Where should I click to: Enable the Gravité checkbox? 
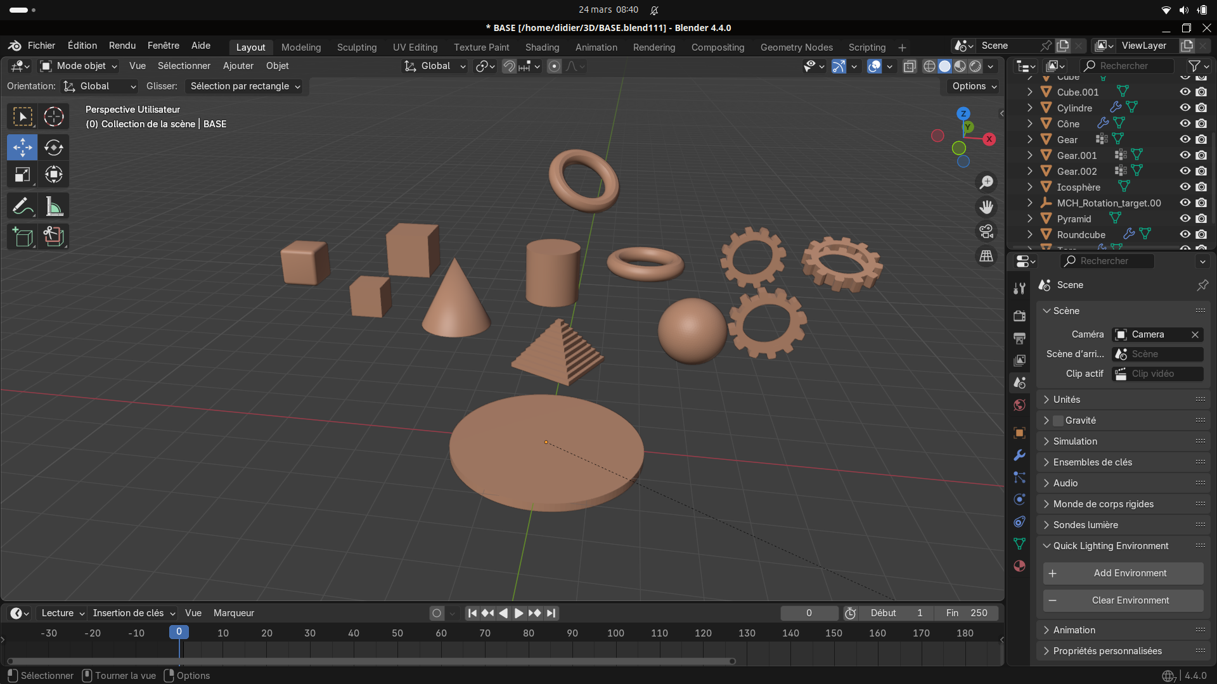(x=1058, y=421)
